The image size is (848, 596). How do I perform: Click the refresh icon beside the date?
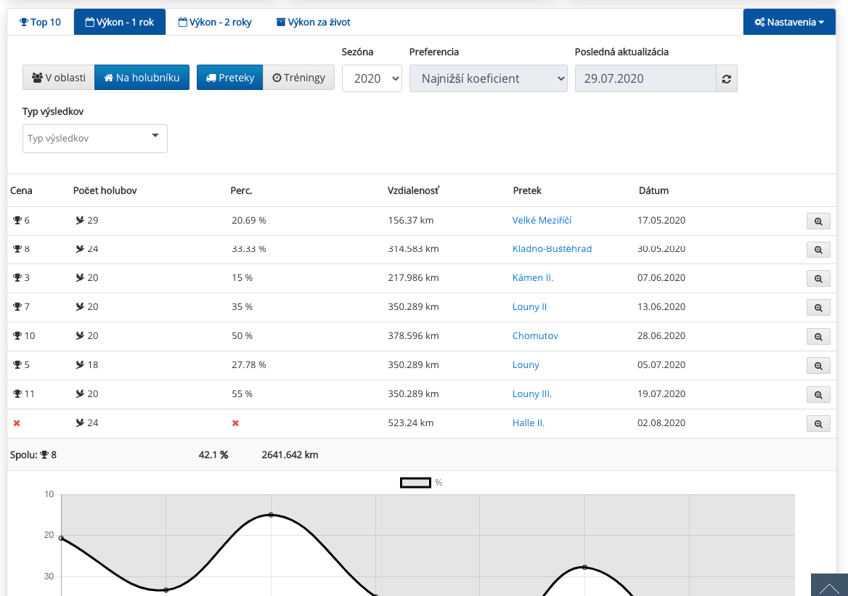[x=726, y=78]
